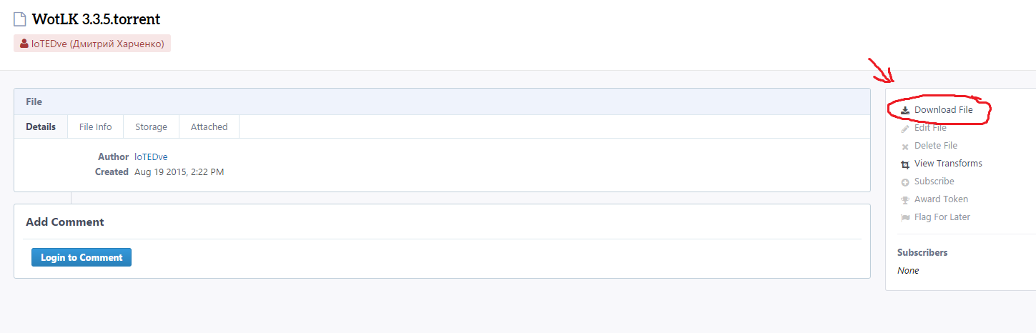Show the Attached tab
The height and width of the screenshot is (333, 1036).
[x=209, y=126]
